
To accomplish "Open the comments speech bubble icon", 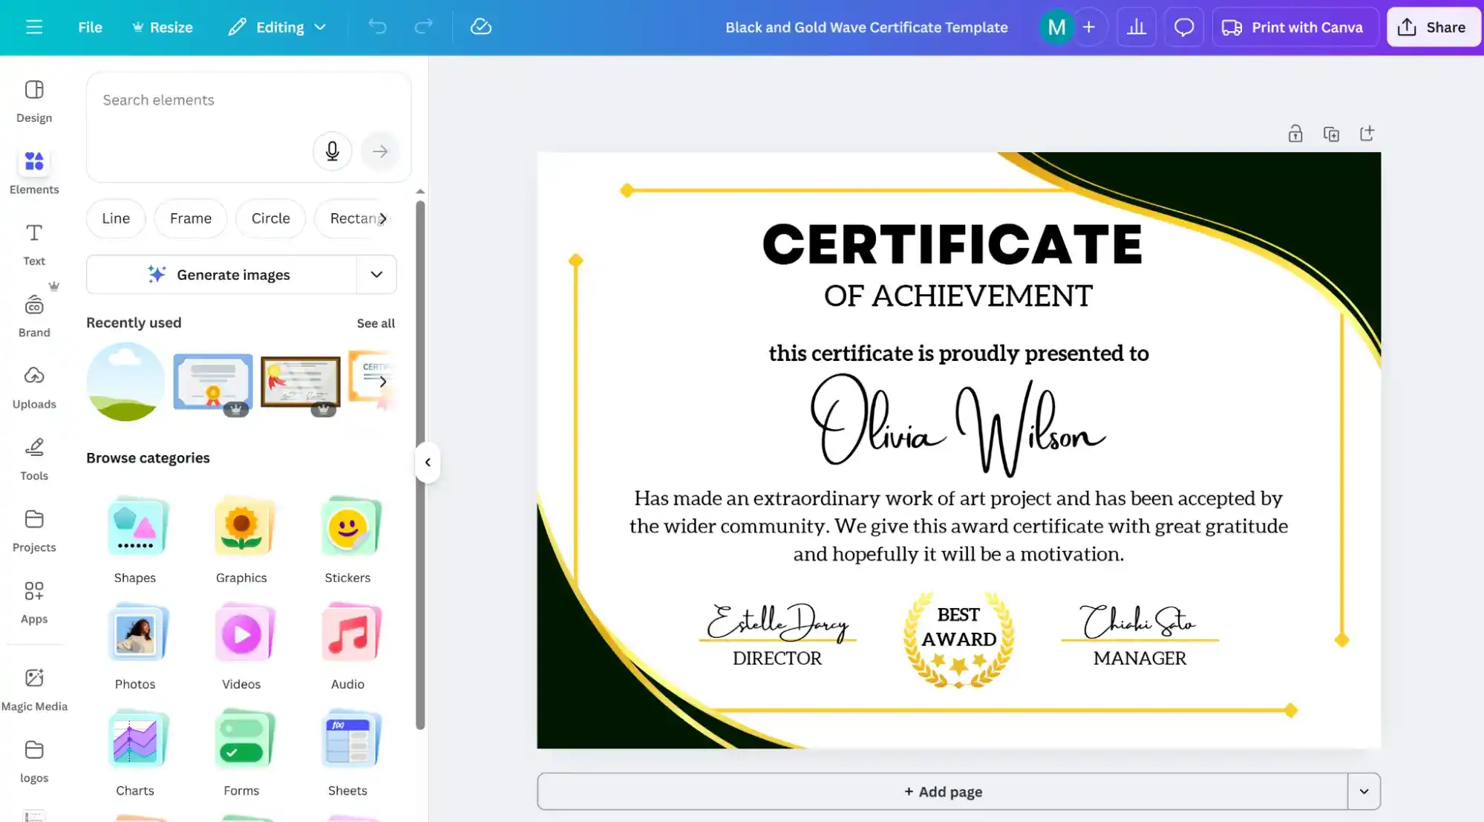I will (1183, 27).
